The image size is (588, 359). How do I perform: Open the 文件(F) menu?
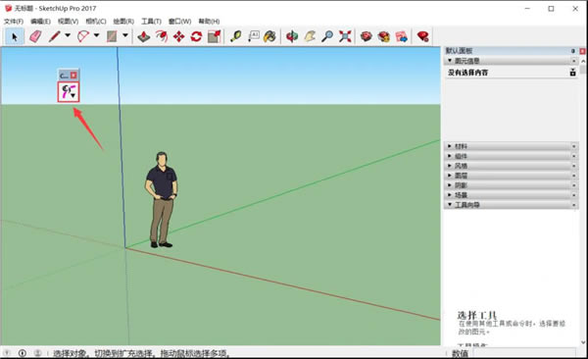click(14, 22)
